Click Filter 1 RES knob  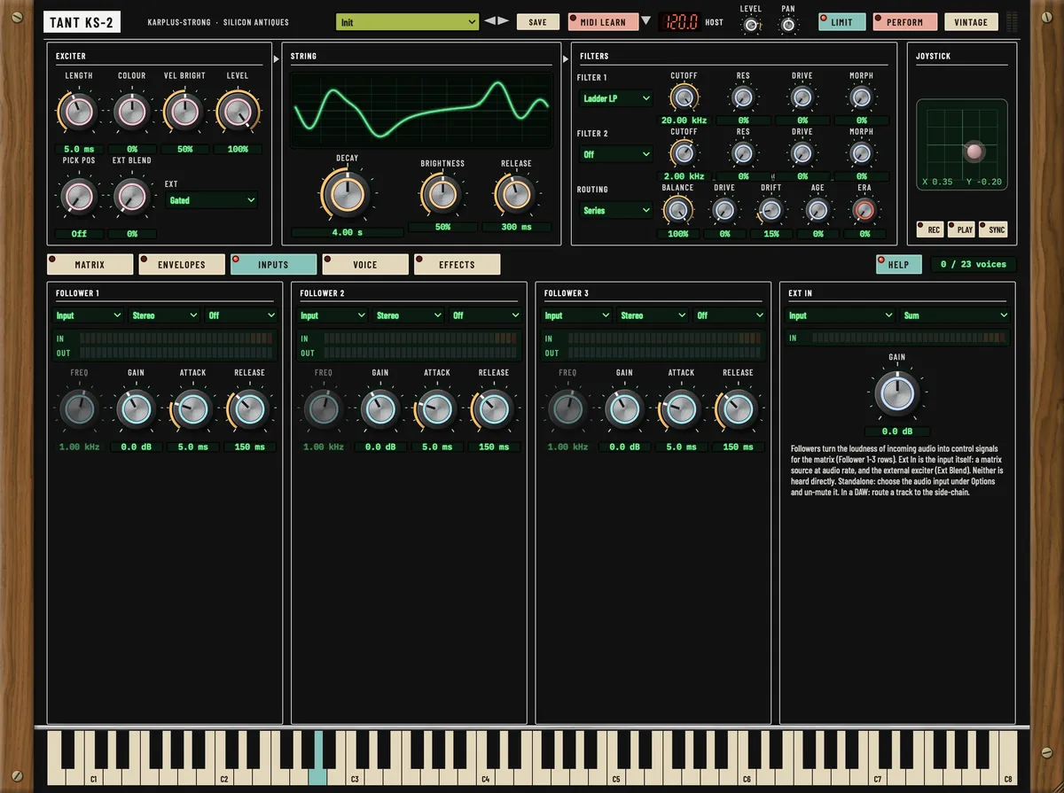[x=743, y=97]
